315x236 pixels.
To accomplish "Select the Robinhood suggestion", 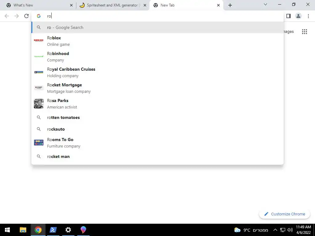I will coord(157,57).
